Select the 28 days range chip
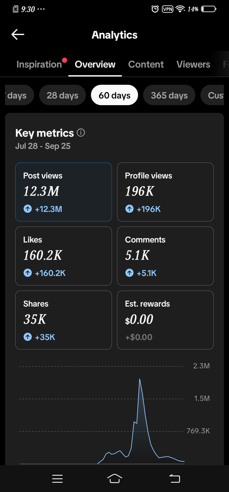 tap(63, 95)
